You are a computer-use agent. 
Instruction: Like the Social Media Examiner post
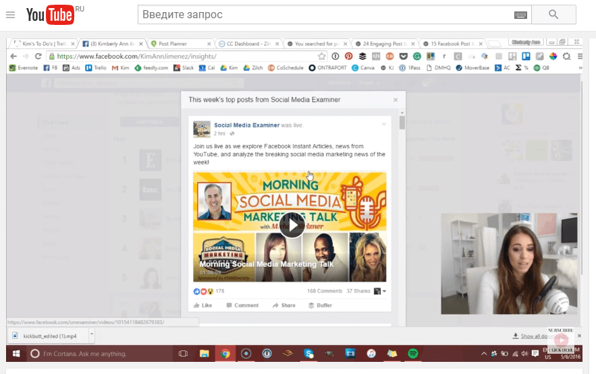click(203, 305)
